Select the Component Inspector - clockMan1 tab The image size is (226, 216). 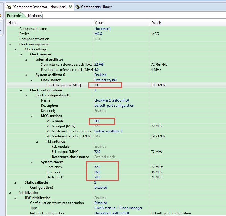(40, 7)
